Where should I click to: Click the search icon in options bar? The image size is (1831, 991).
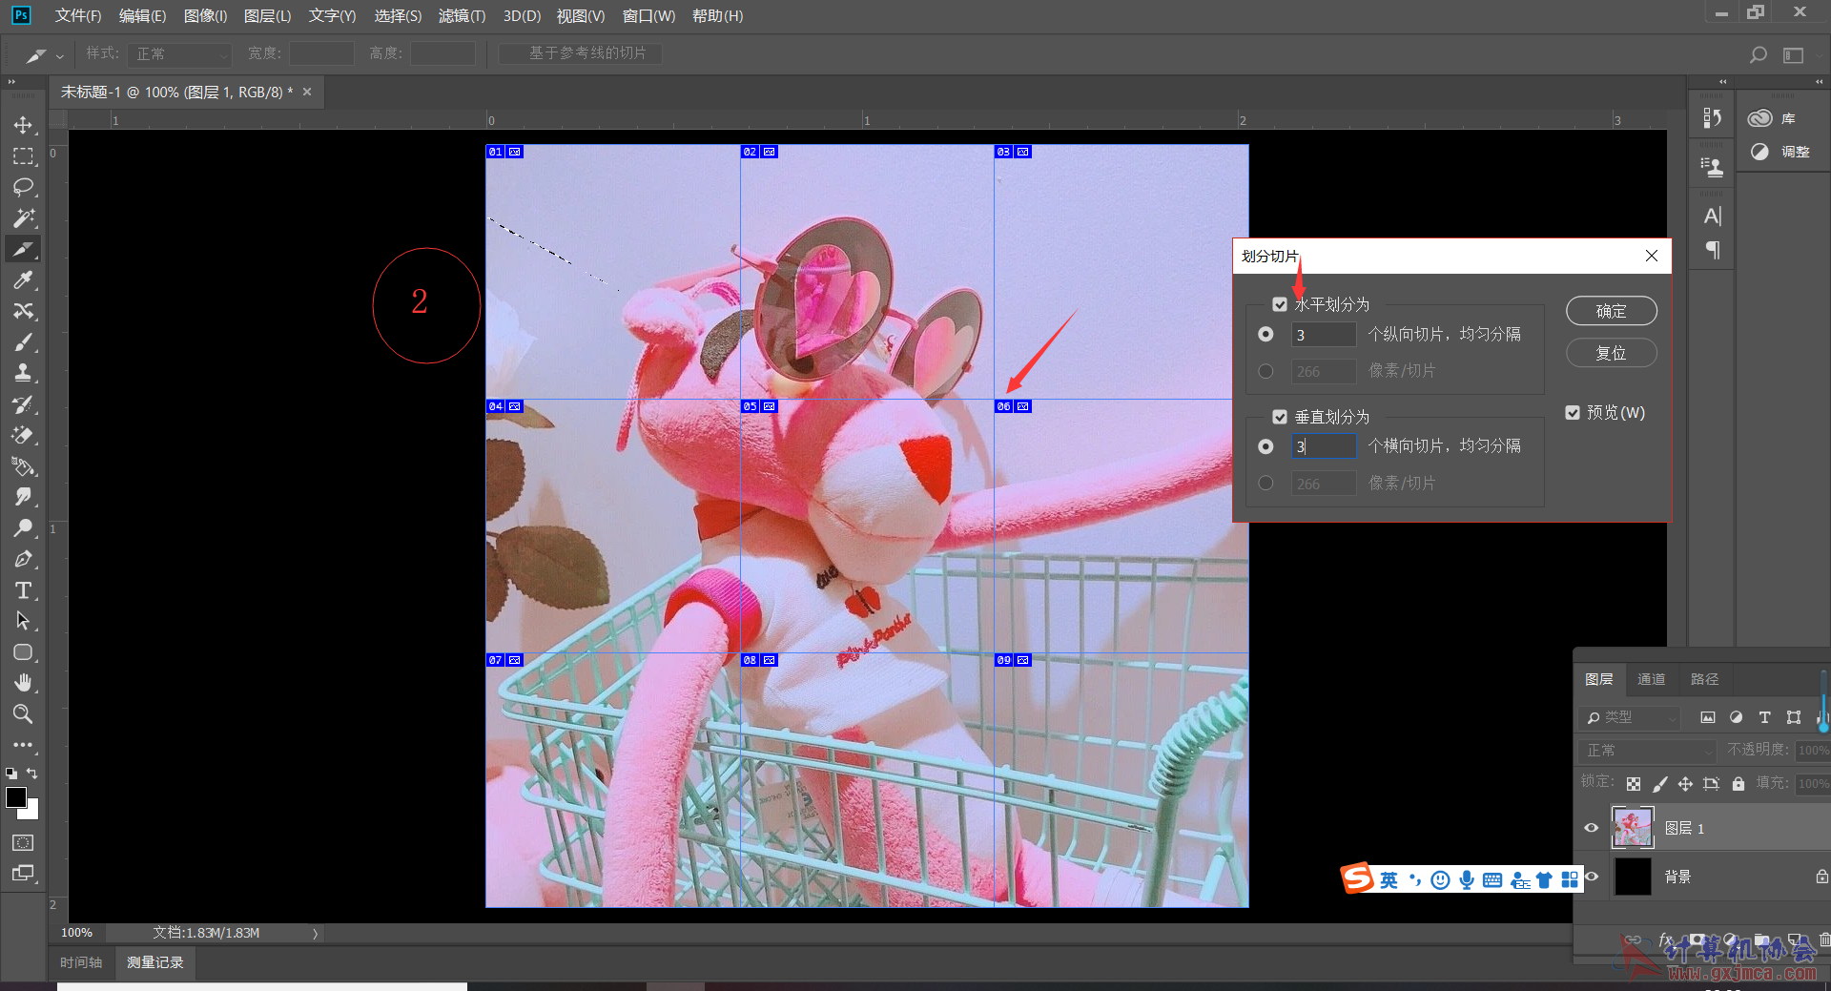[x=1758, y=55]
